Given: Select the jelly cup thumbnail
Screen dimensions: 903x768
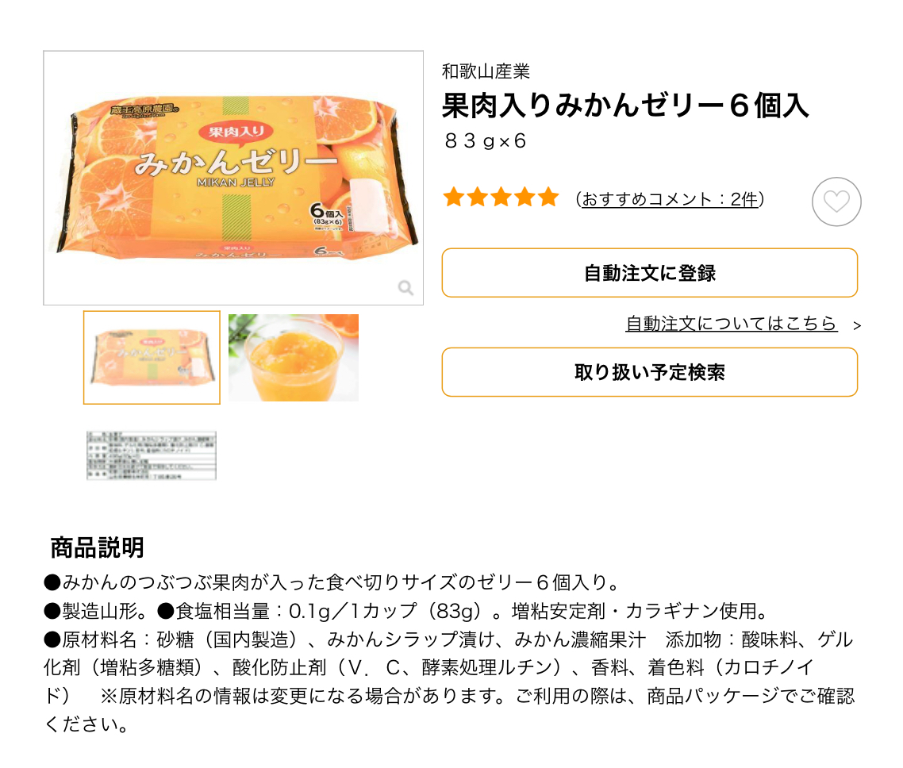Looking at the screenshot, I should (x=294, y=358).
